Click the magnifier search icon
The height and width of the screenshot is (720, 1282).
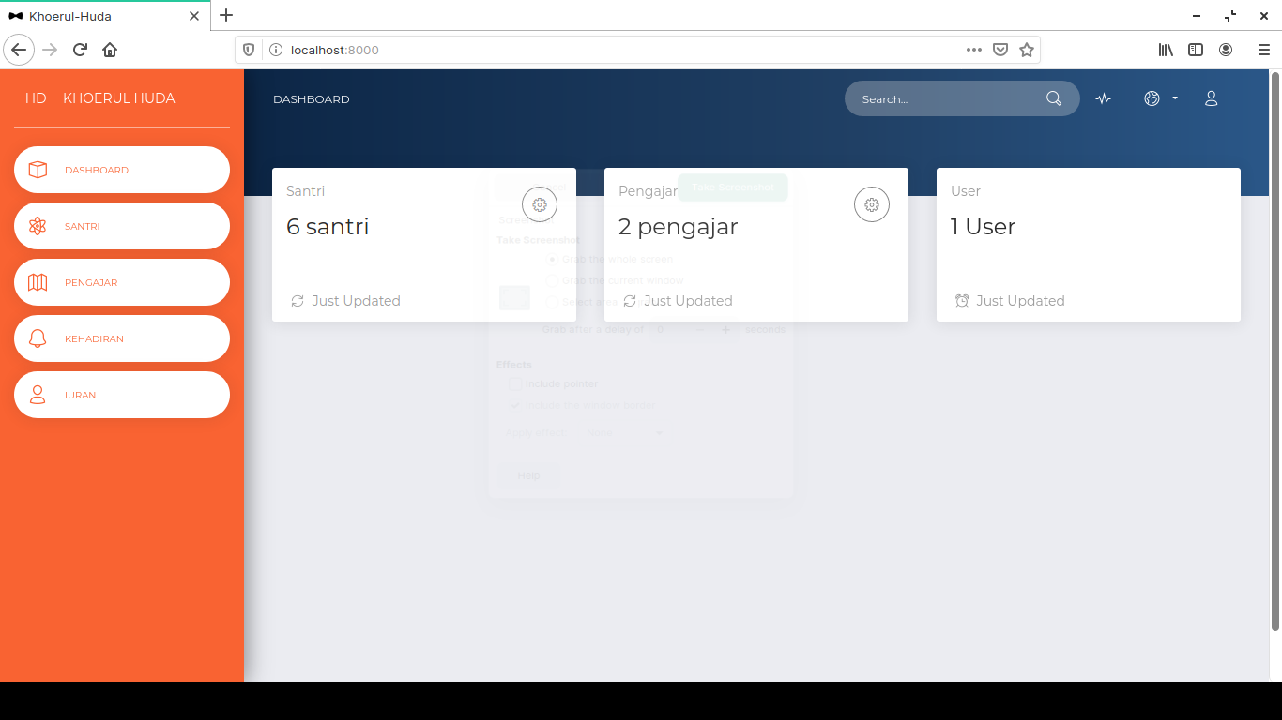[x=1054, y=98]
